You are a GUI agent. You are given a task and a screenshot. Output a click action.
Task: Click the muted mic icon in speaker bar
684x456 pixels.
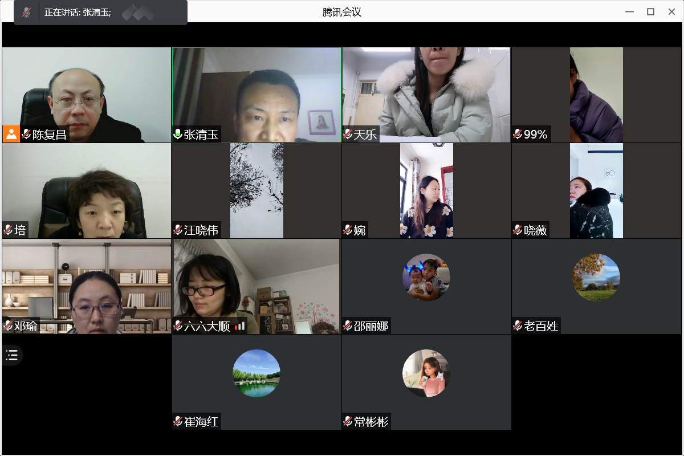26,13
